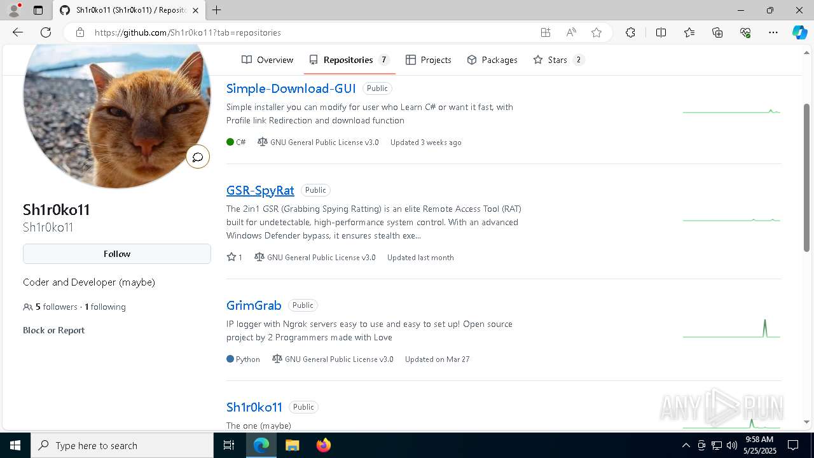Click 'Updated 3 weeks ago' text
Viewport: 814px width, 458px height.
pos(426,142)
